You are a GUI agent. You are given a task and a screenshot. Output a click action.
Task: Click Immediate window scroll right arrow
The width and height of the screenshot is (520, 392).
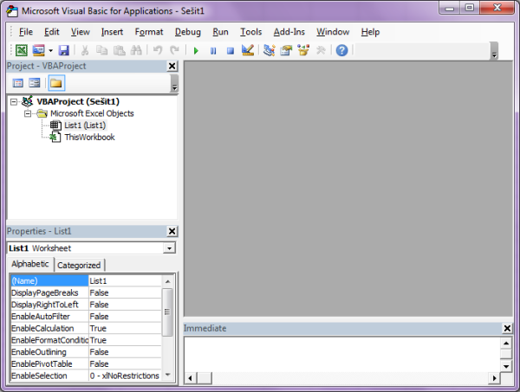coord(494,378)
